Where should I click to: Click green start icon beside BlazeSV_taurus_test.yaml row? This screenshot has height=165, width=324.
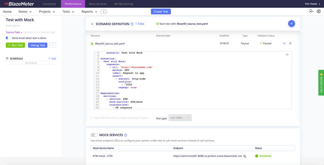(x=92, y=44)
